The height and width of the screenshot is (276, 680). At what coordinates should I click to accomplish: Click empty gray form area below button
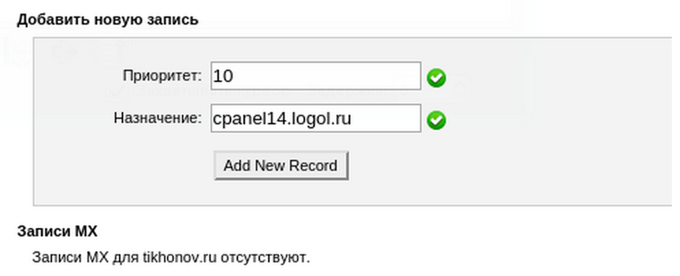(347, 193)
